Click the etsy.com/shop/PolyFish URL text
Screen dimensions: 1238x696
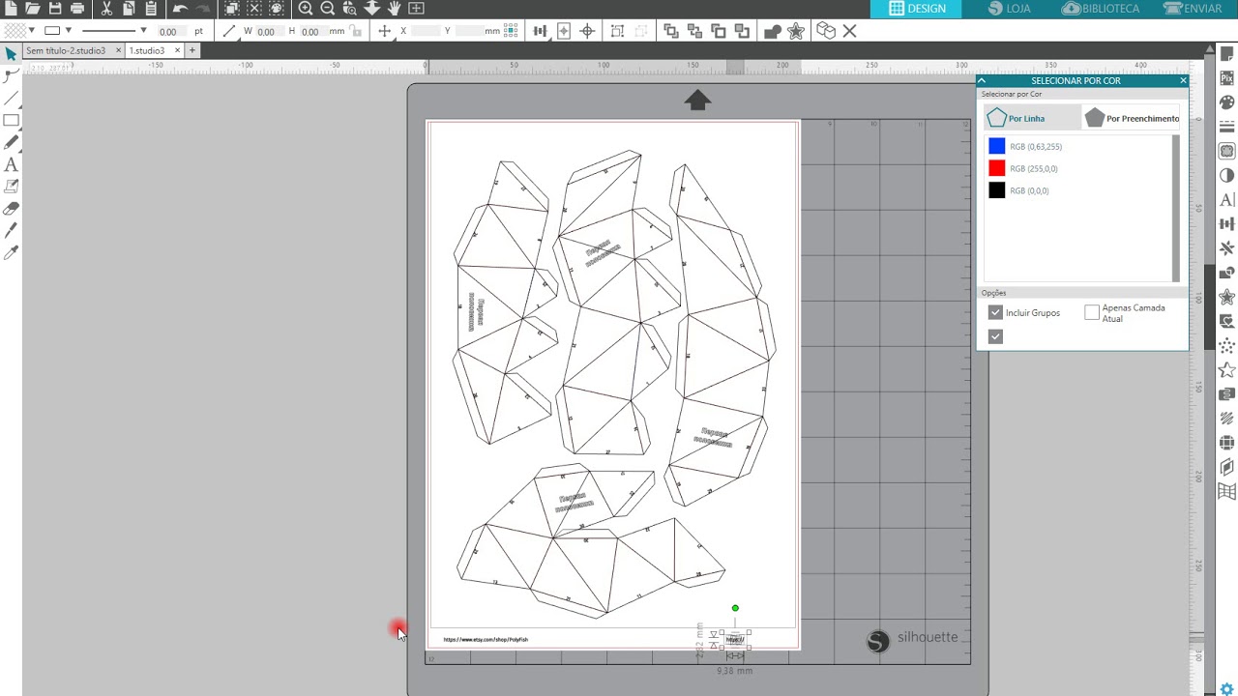point(486,639)
